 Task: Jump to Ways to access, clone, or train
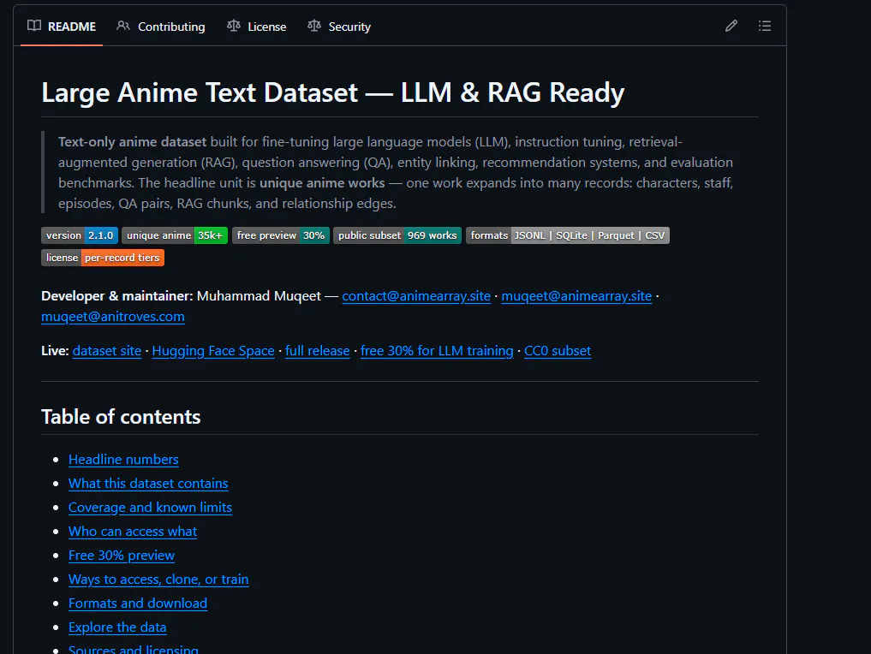pyautogui.click(x=158, y=579)
